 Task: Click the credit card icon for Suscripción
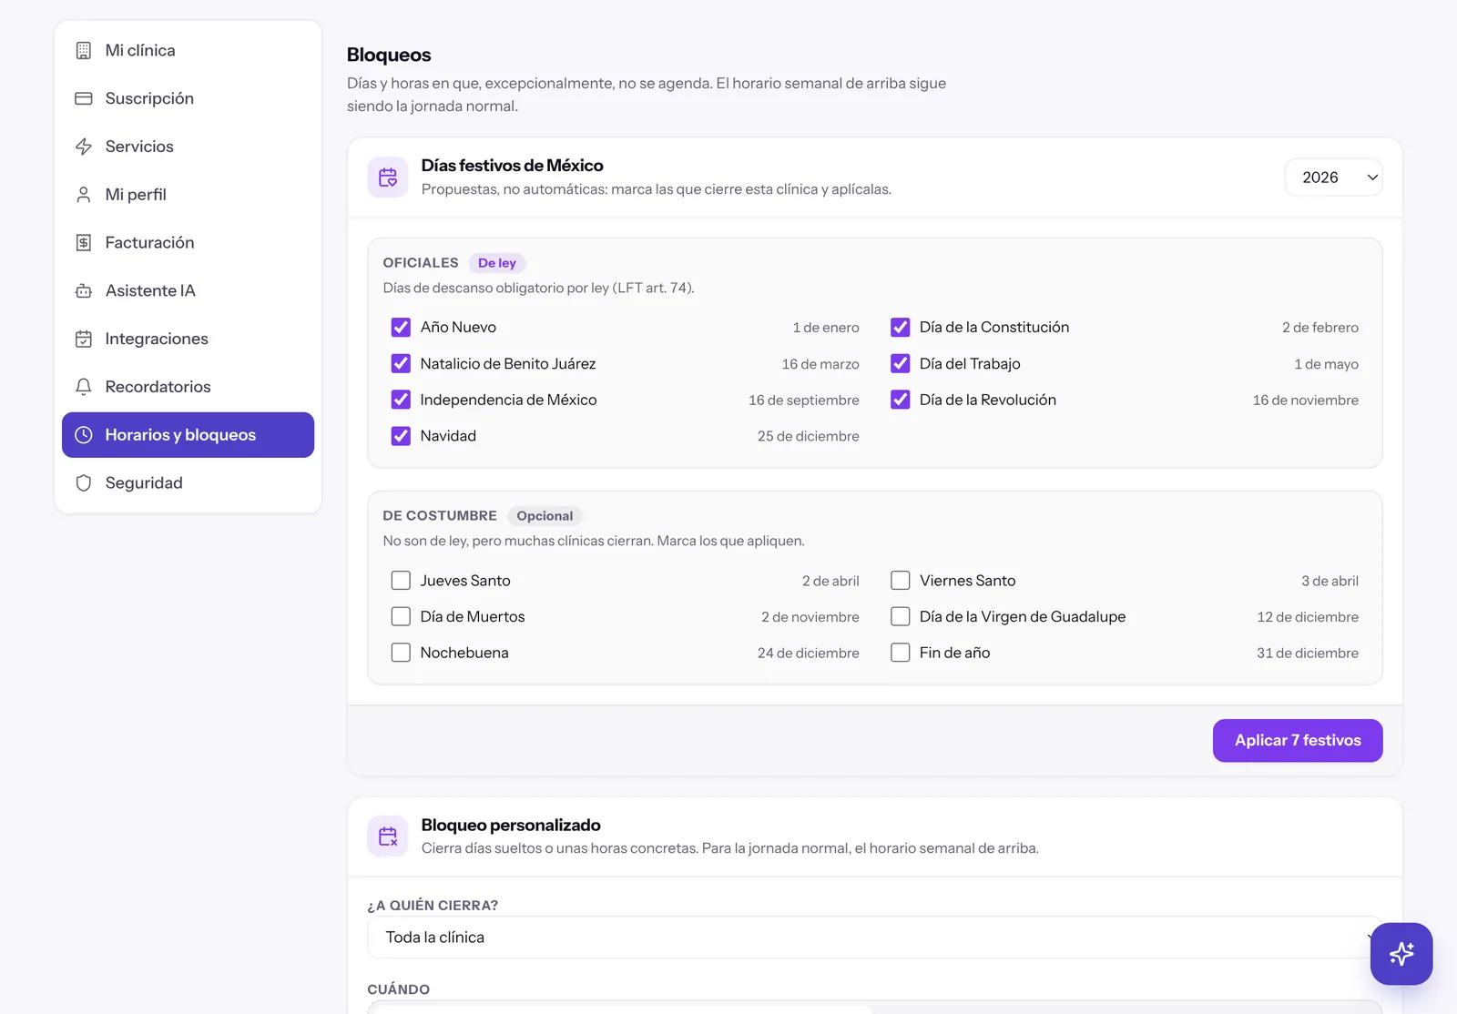(x=84, y=98)
